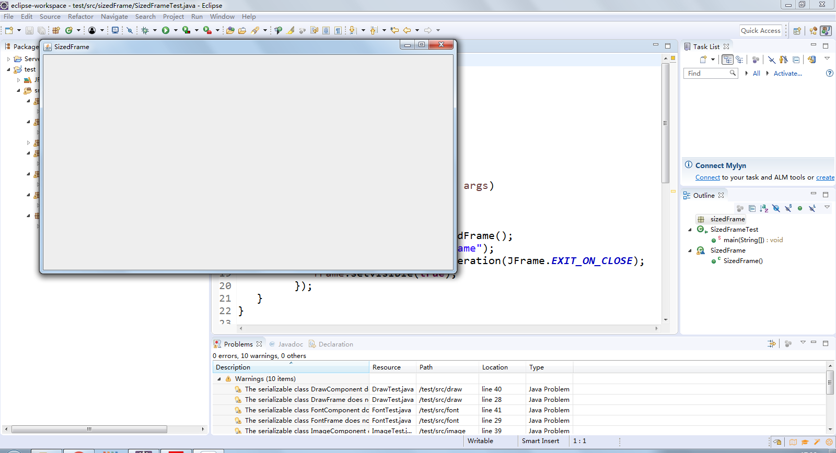This screenshot has width=836, height=453.
Task: Open the Navigate menu
Action: (x=114, y=17)
